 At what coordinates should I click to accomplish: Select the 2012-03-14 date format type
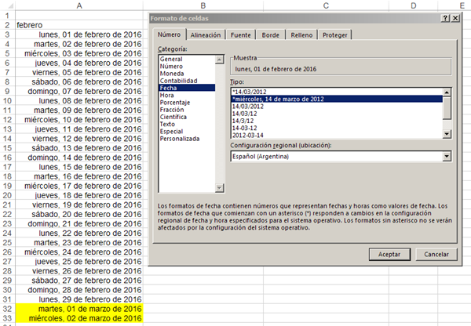250,134
